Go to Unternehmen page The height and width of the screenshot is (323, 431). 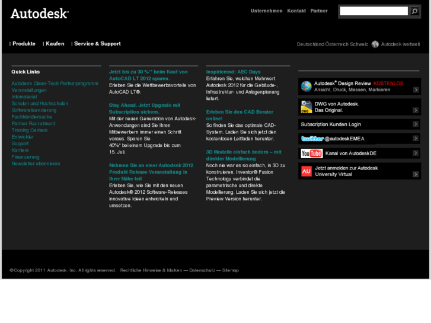[x=266, y=11]
